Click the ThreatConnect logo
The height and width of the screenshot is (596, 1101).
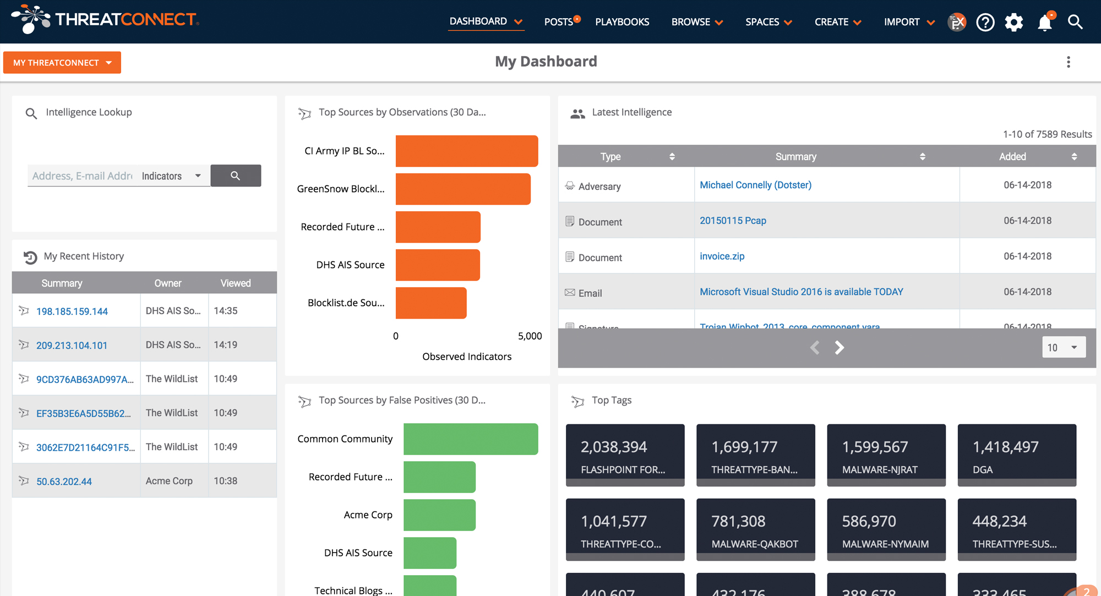point(105,19)
